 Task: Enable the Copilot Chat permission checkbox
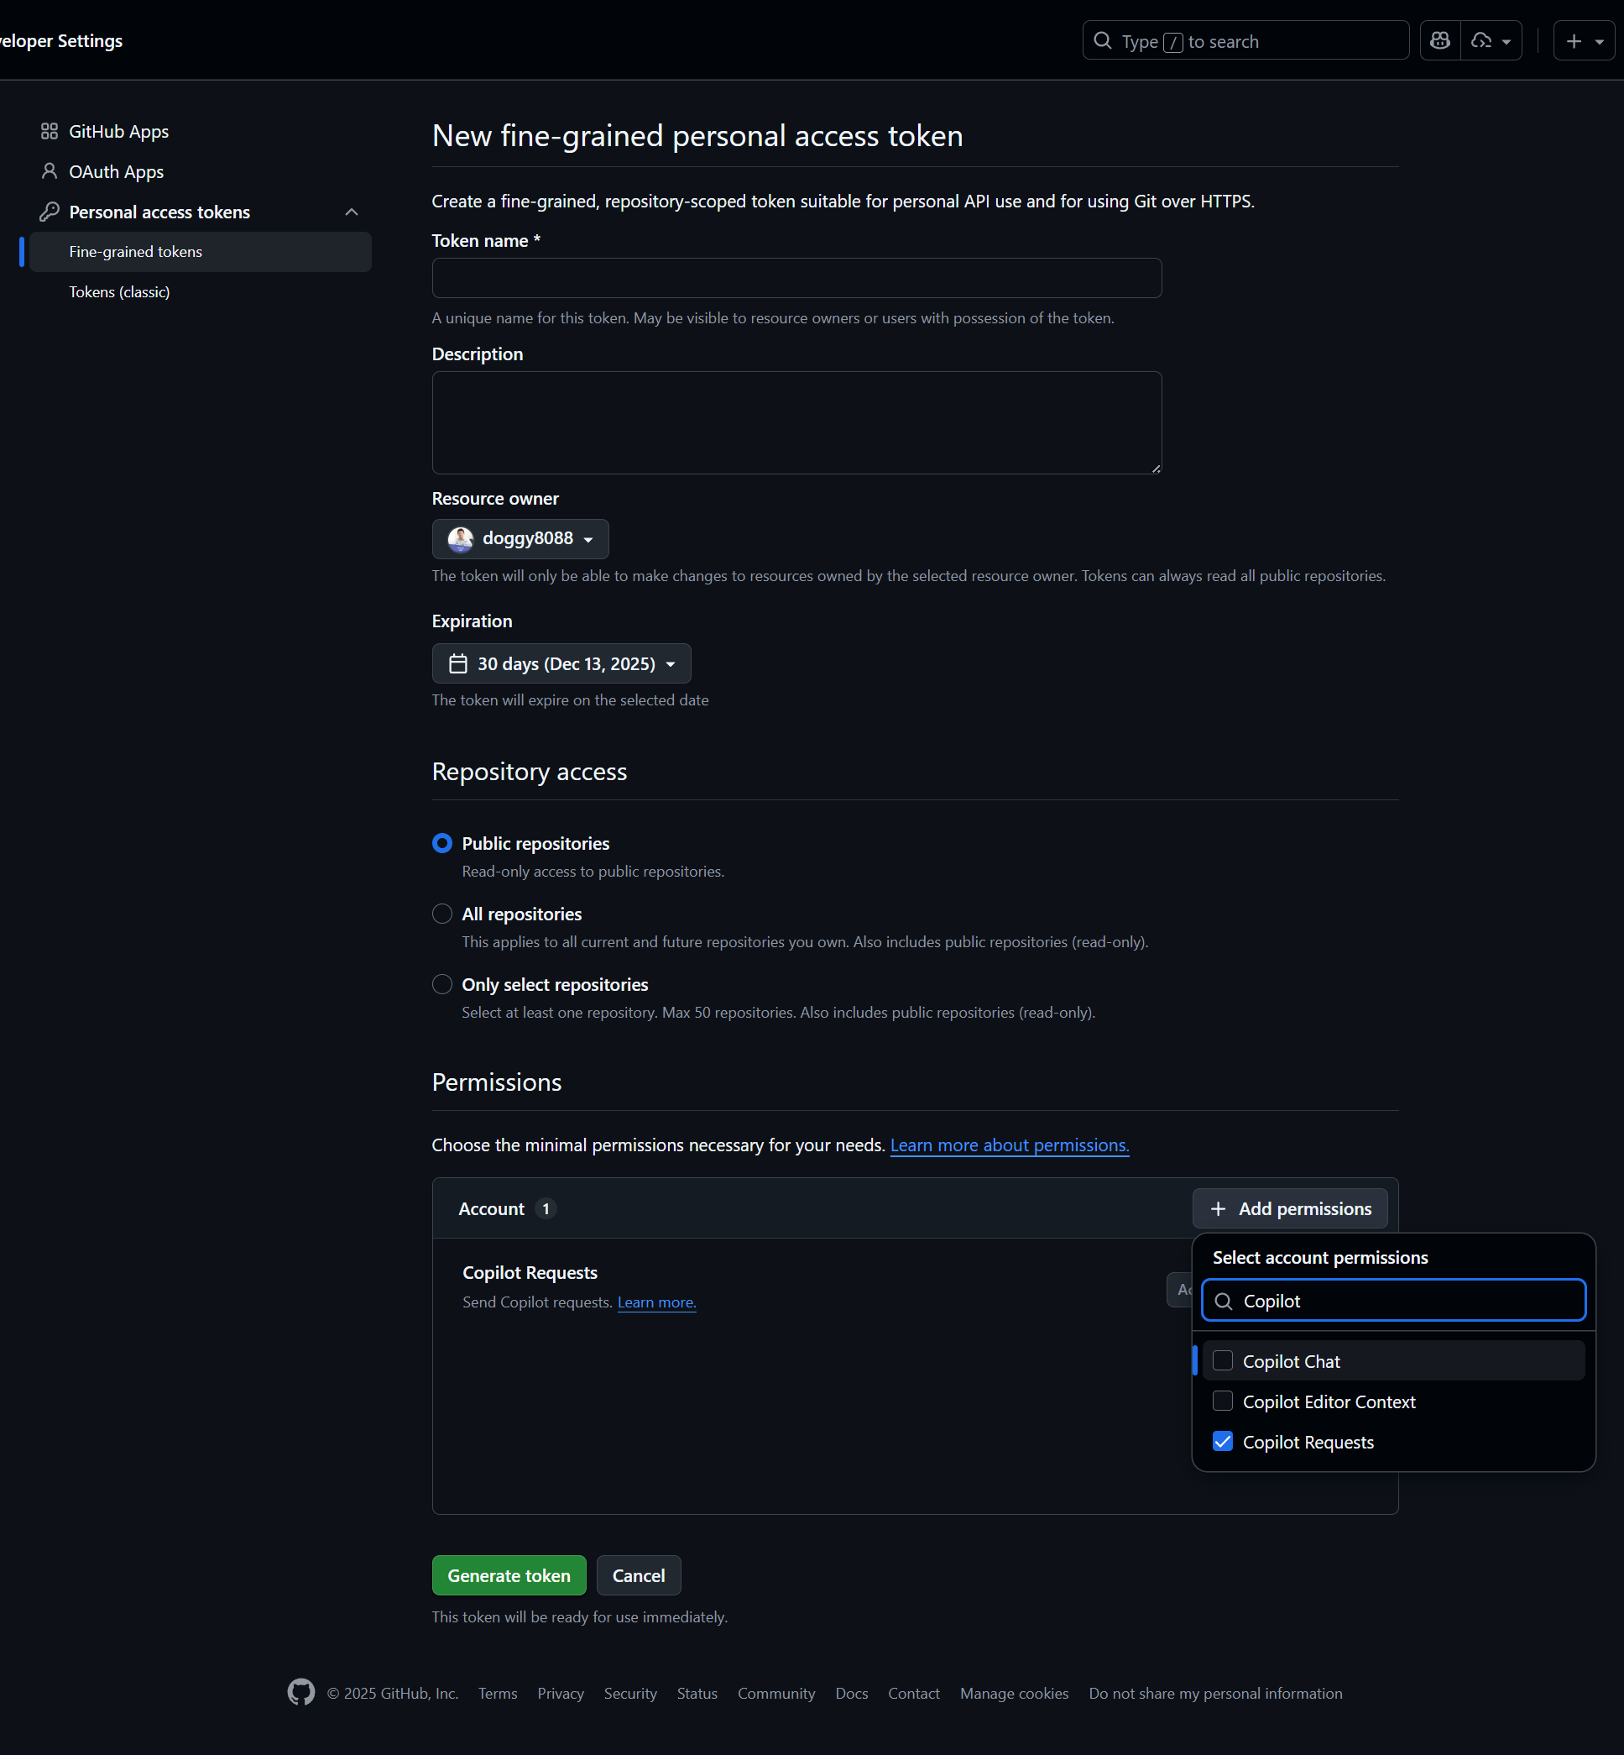(1222, 1360)
